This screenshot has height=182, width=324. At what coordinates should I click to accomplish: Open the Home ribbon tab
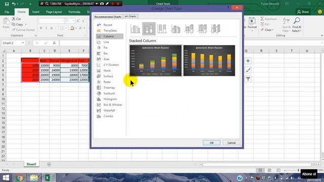(x=21, y=12)
